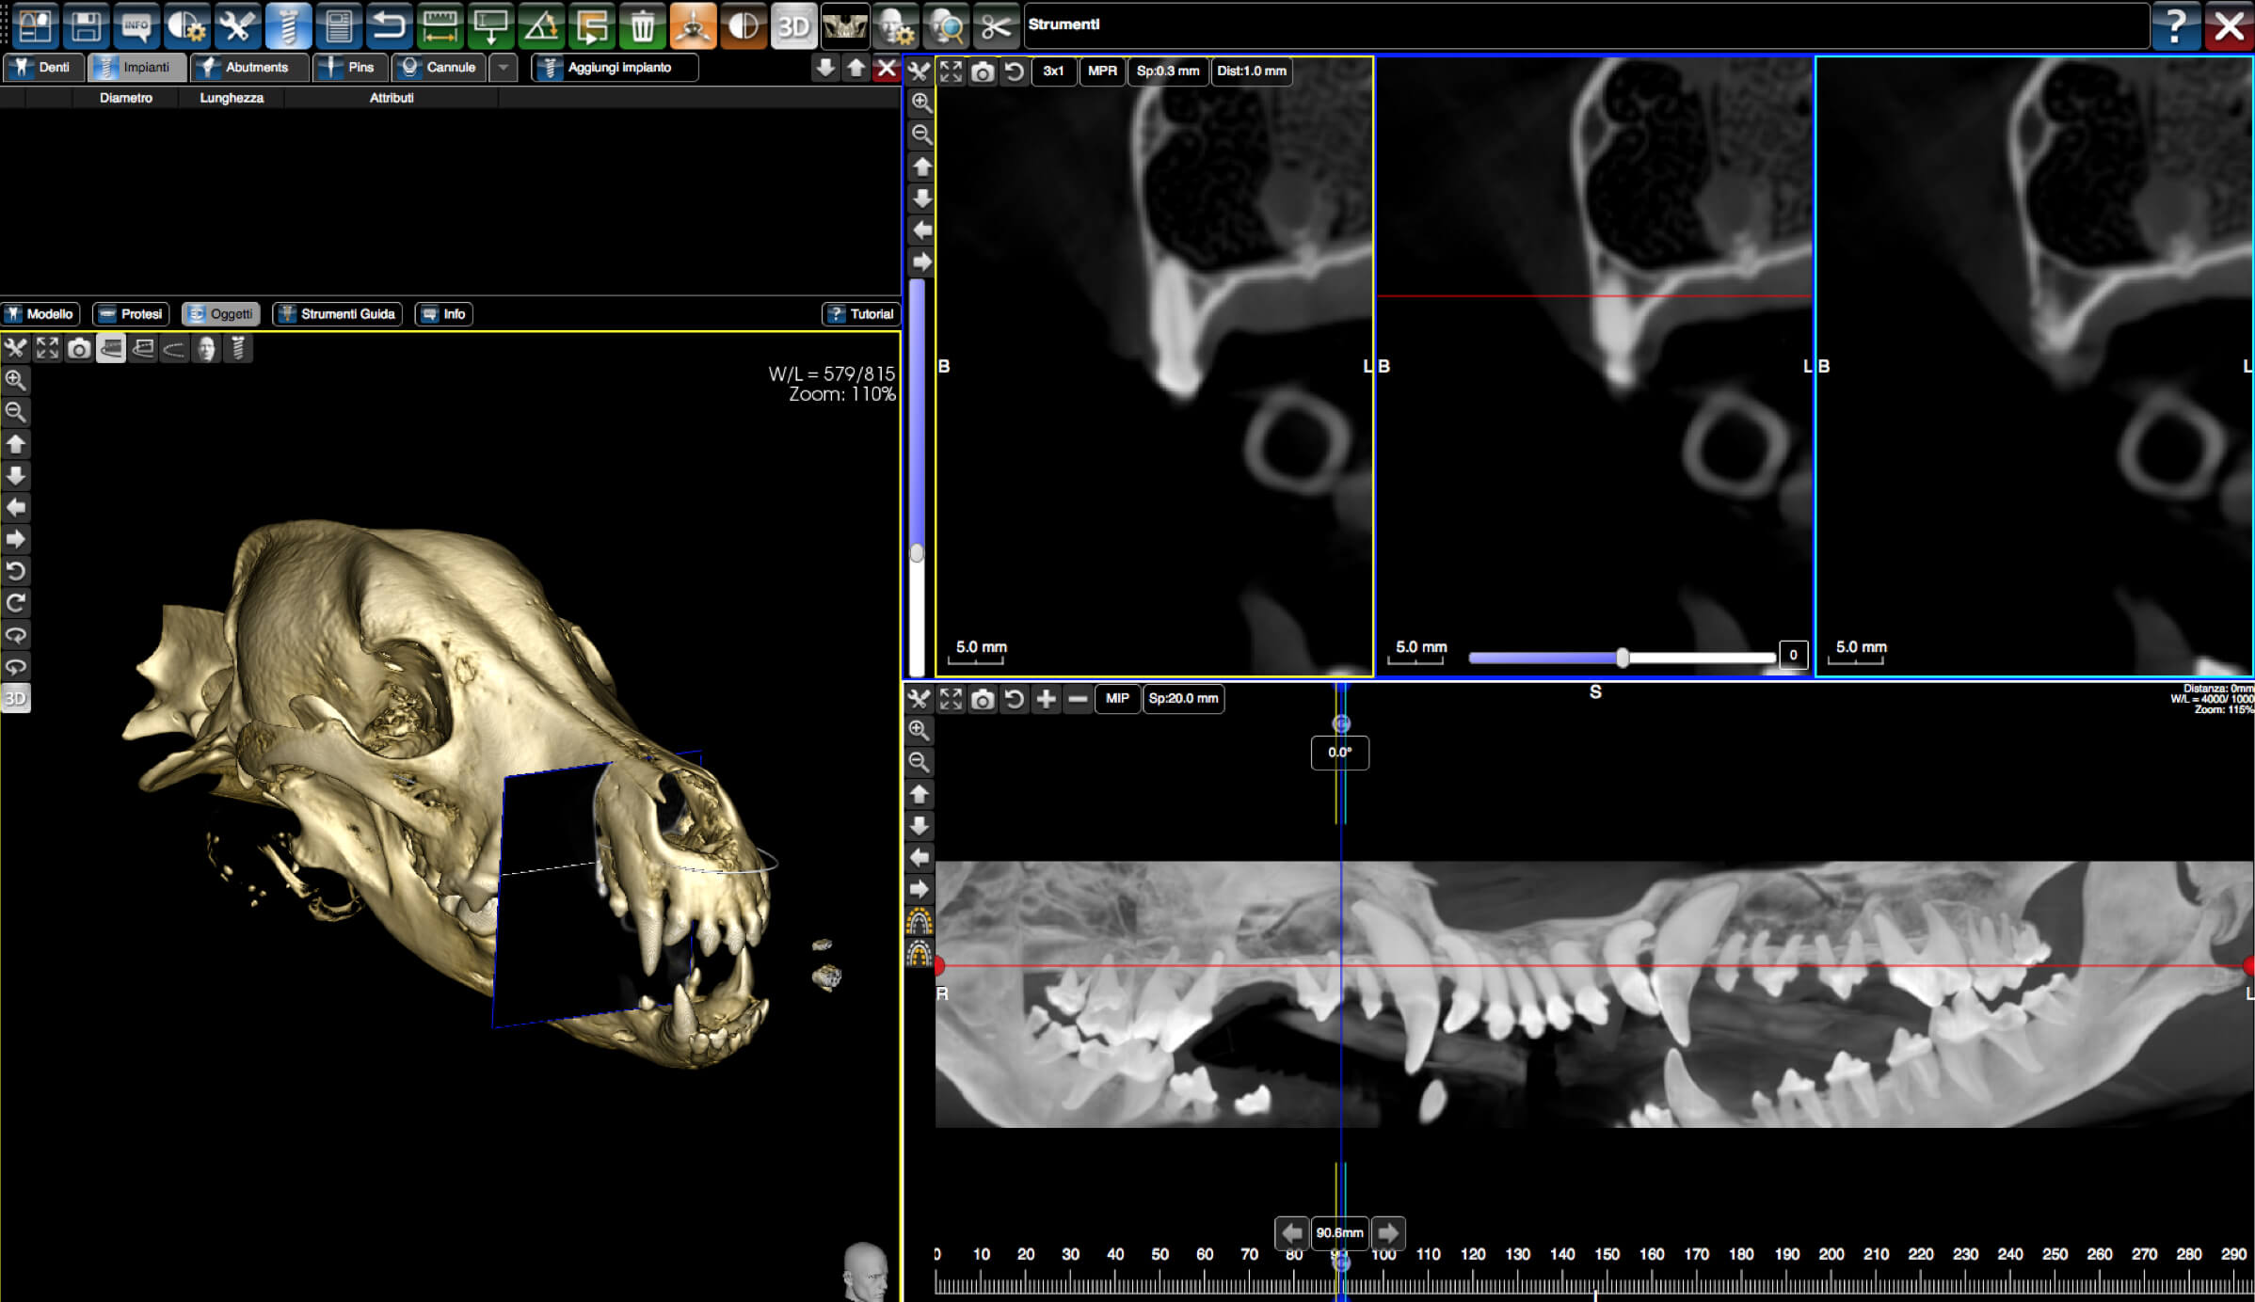Select the distance ruler measurement tool

click(440, 25)
